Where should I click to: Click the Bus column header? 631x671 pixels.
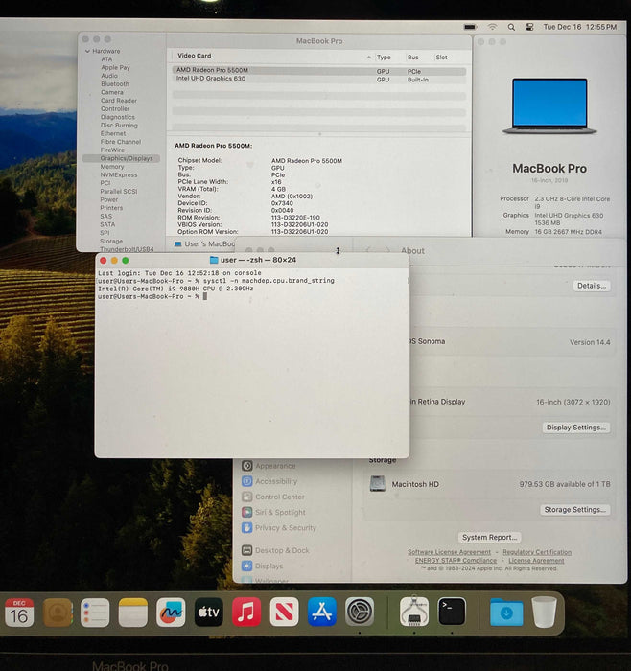[413, 57]
